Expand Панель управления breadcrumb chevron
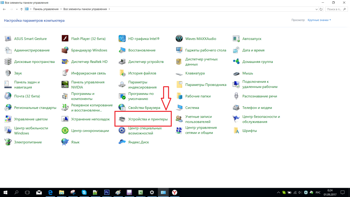This screenshot has height=197, width=350. coord(61,9)
